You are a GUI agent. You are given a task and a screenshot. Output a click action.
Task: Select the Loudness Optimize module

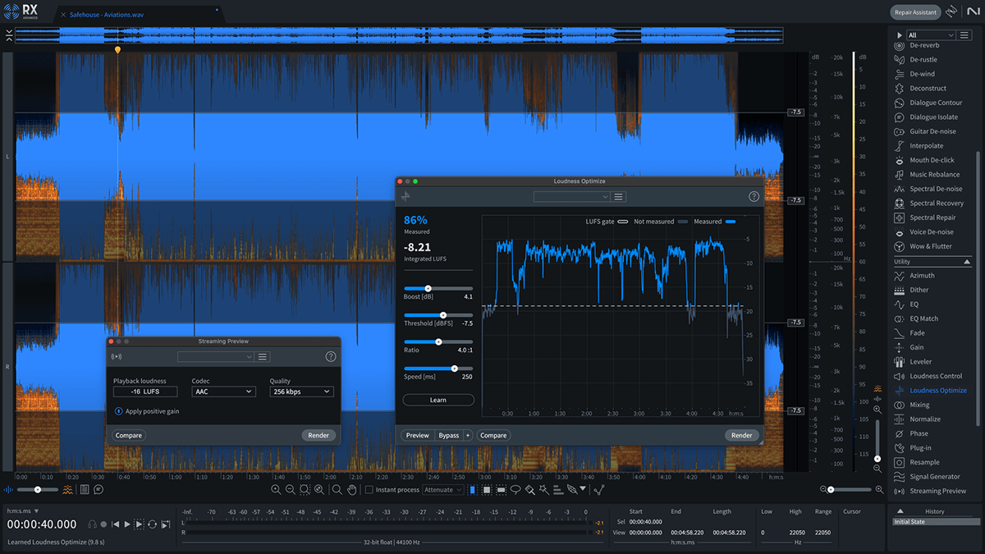coord(937,391)
